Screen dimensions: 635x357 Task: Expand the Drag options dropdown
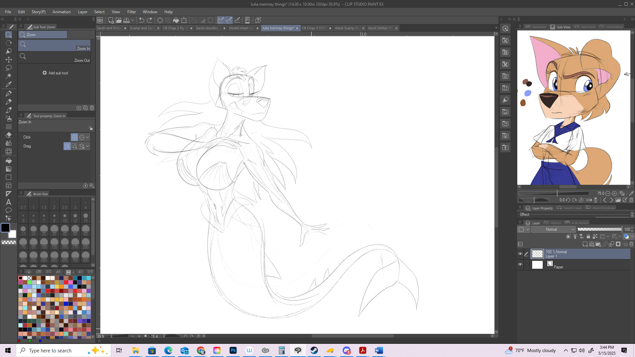(88, 146)
